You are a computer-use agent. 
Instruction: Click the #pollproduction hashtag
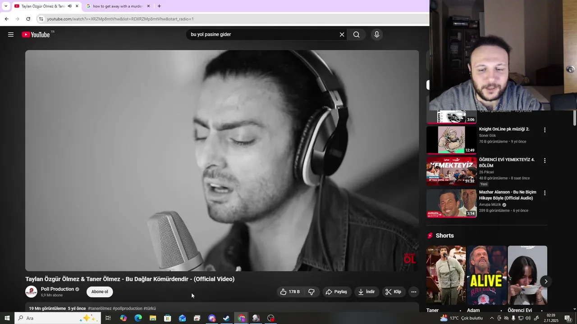(x=127, y=309)
